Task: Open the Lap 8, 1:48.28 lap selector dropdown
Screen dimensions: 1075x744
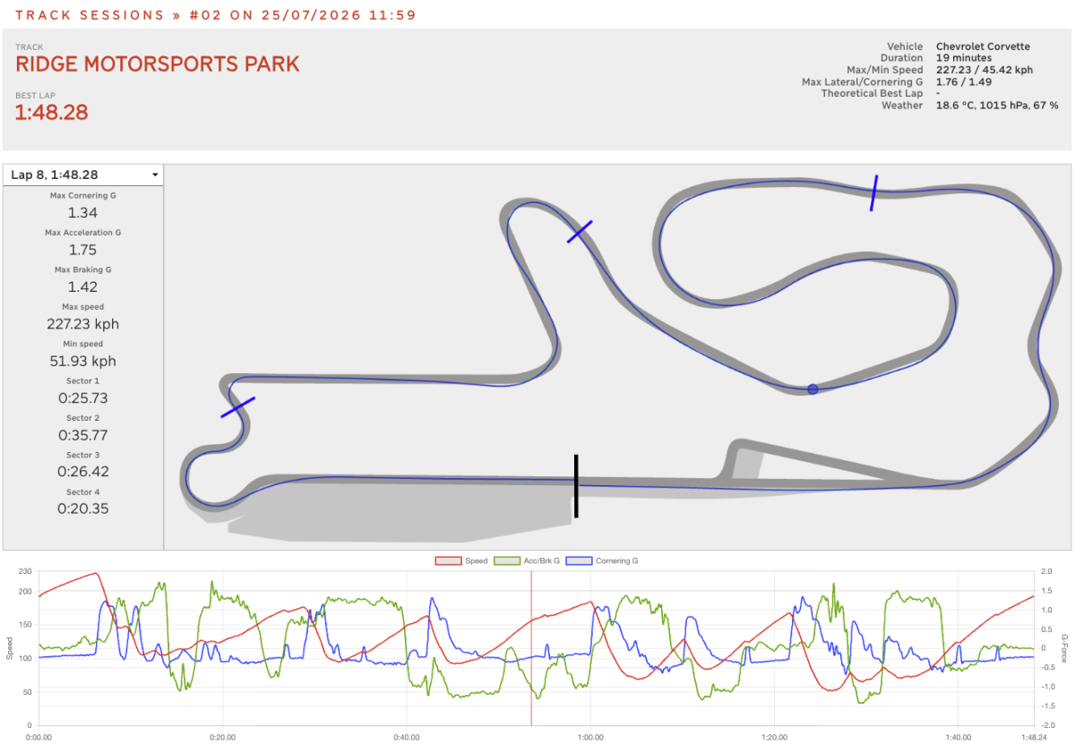Action: click(83, 175)
